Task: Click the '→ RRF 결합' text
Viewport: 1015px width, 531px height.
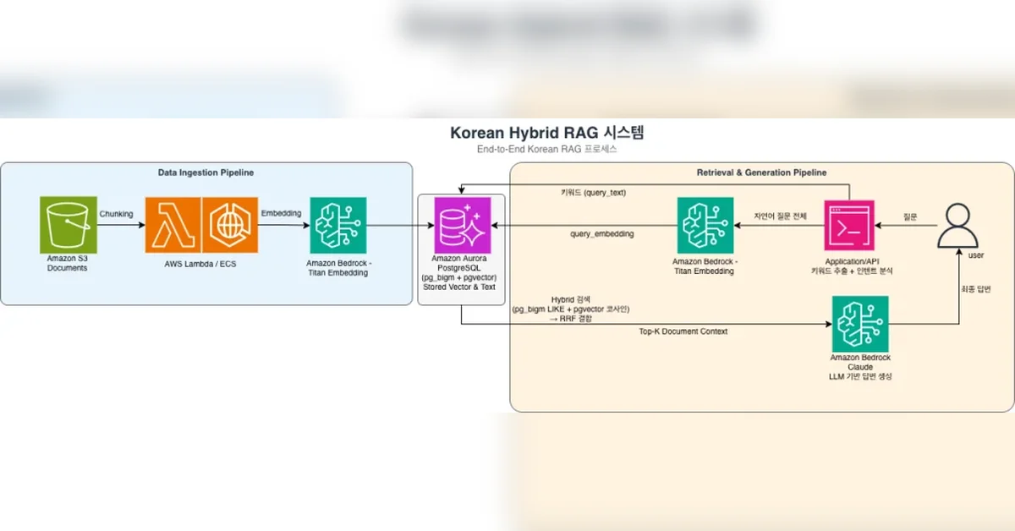Action: click(571, 319)
